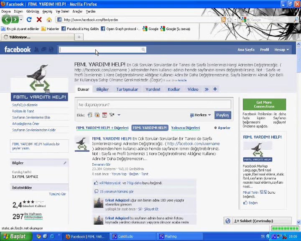Image resolution: width=301 pixels, height=241 pixels.
Task: Open Facebook messages icon
Action: 44,50
